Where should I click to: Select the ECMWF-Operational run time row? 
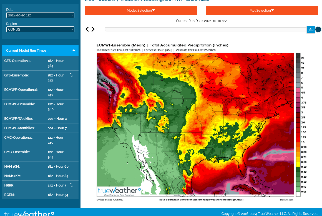(40, 92)
